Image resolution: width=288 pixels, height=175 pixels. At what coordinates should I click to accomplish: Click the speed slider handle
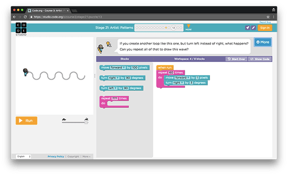(x=86, y=122)
